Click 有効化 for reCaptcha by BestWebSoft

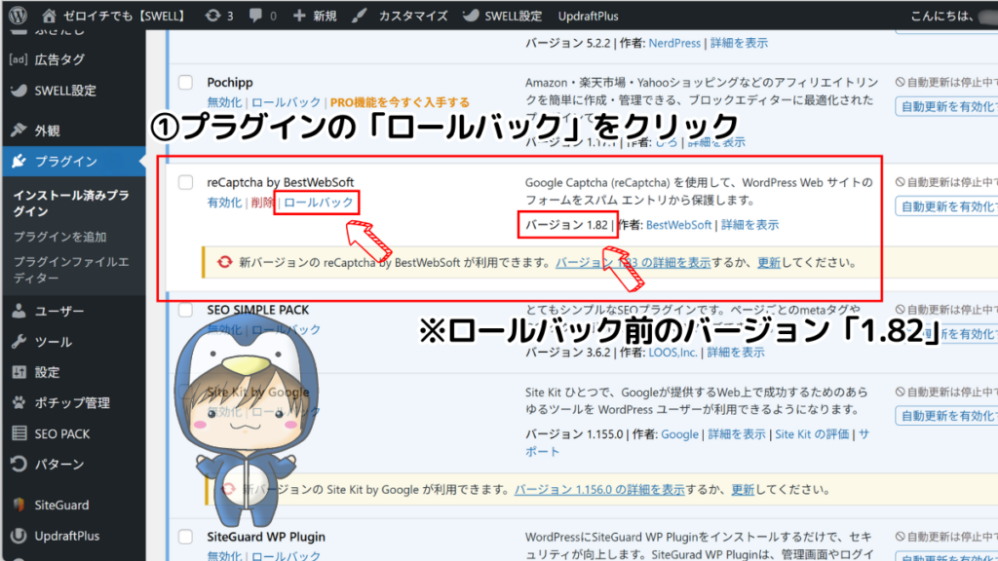(x=224, y=203)
